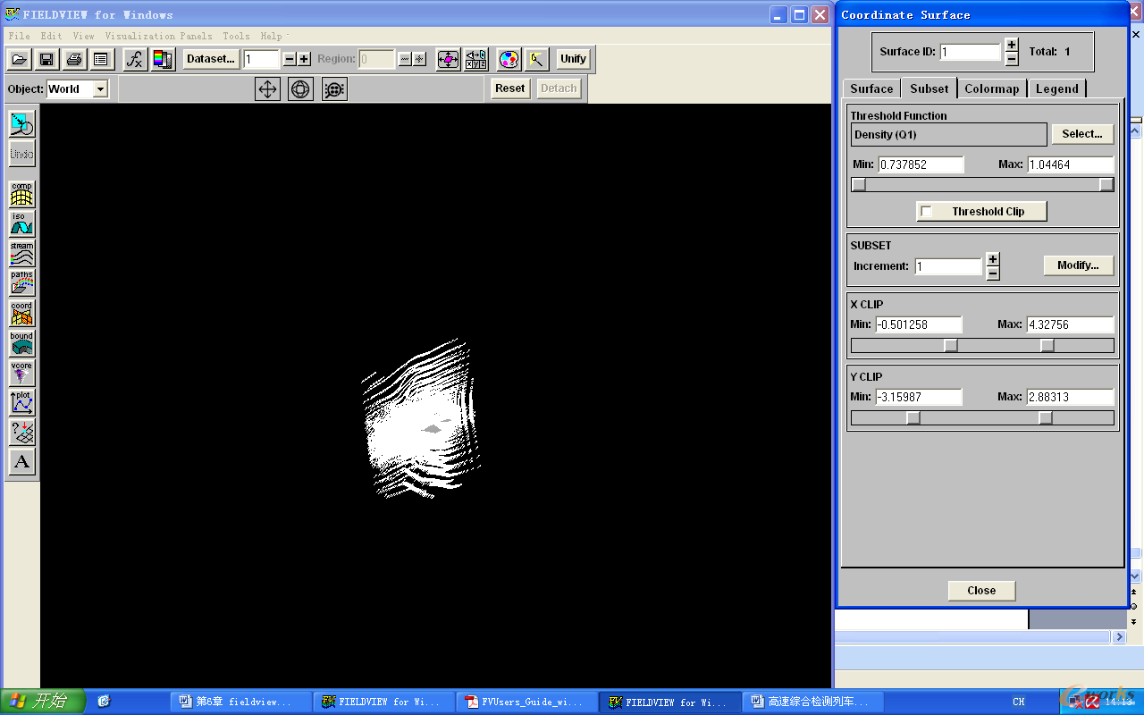Click the function calculator fx icon

(134, 59)
